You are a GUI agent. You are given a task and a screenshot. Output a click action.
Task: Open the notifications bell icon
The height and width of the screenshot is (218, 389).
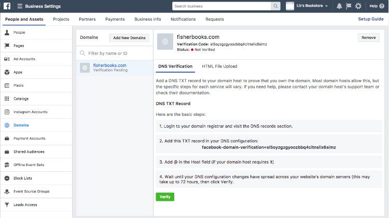(x=339, y=6)
